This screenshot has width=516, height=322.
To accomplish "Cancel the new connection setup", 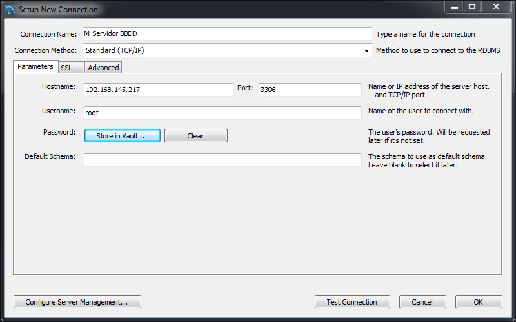I will [422, 302].
